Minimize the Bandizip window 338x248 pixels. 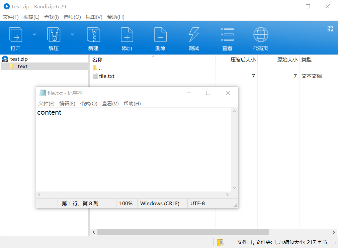[288, 6]
